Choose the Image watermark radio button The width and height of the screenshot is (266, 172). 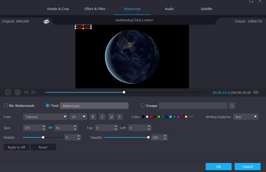(x=143, y=106)
